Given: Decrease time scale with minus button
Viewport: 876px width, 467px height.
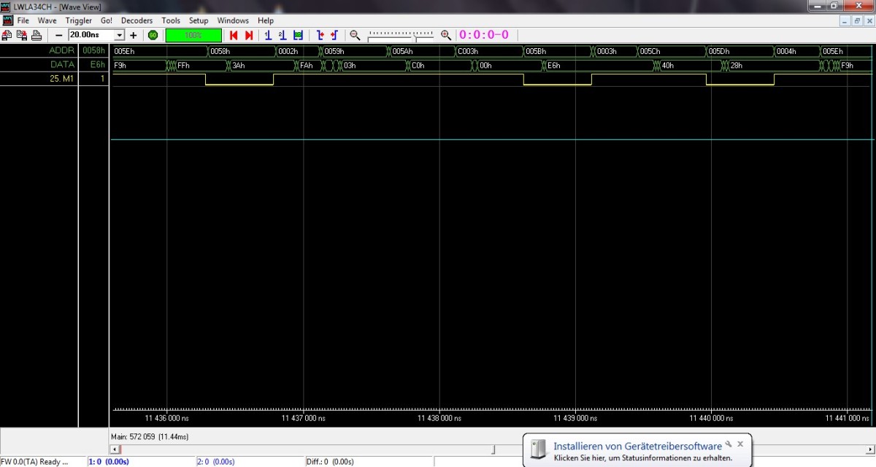Looking at the screenshot, I should (x=59, y=35).
